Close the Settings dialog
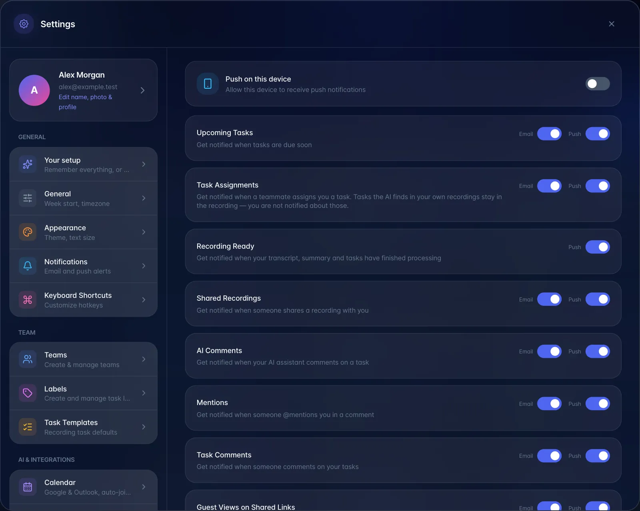 tap(612, 24)
